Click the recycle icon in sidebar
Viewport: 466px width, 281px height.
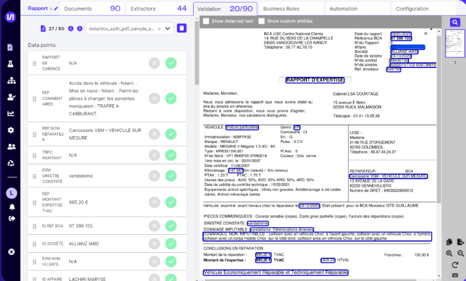11,163
